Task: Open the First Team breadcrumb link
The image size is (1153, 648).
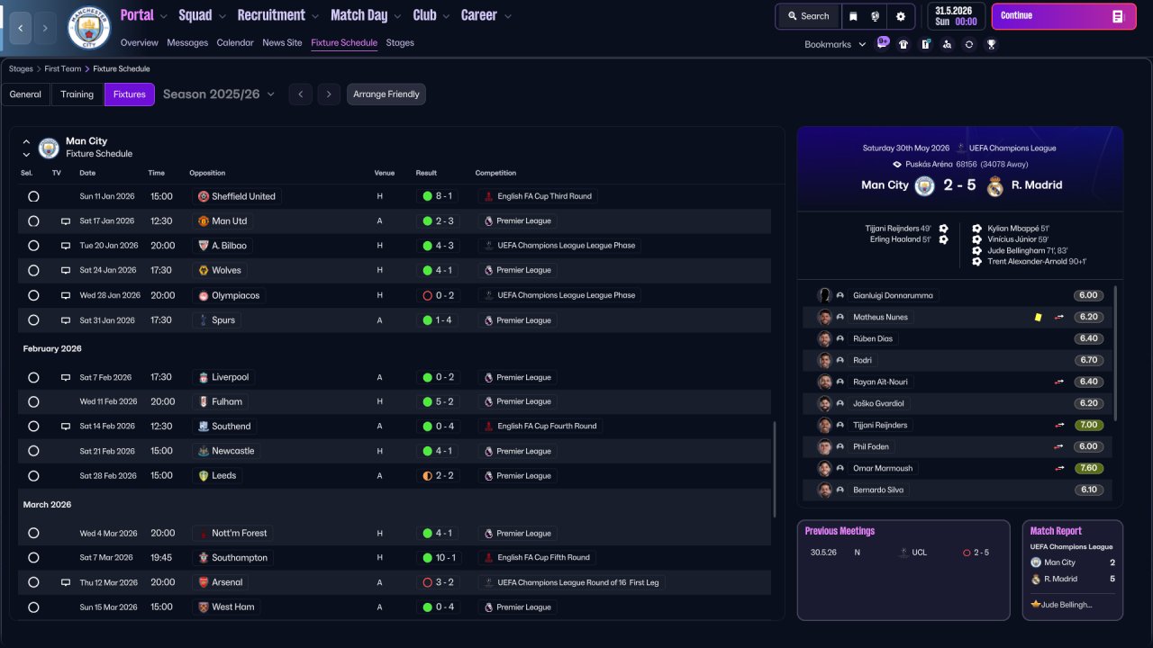Action: coord(63,68)
